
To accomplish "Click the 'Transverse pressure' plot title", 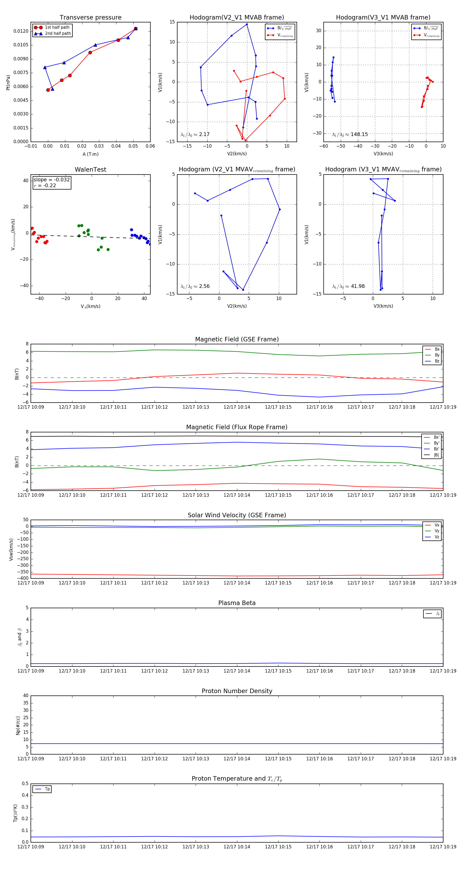I will pos(90,18).
